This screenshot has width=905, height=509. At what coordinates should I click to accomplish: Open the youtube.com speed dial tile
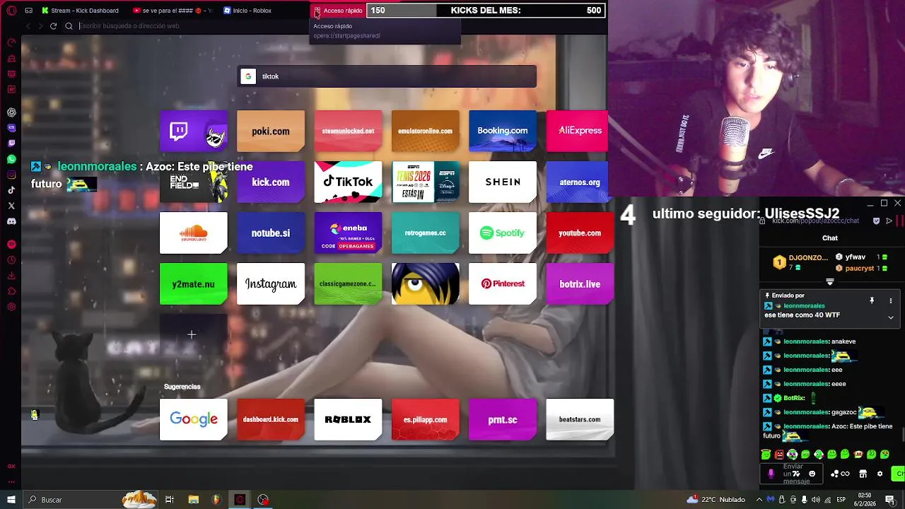580,233
